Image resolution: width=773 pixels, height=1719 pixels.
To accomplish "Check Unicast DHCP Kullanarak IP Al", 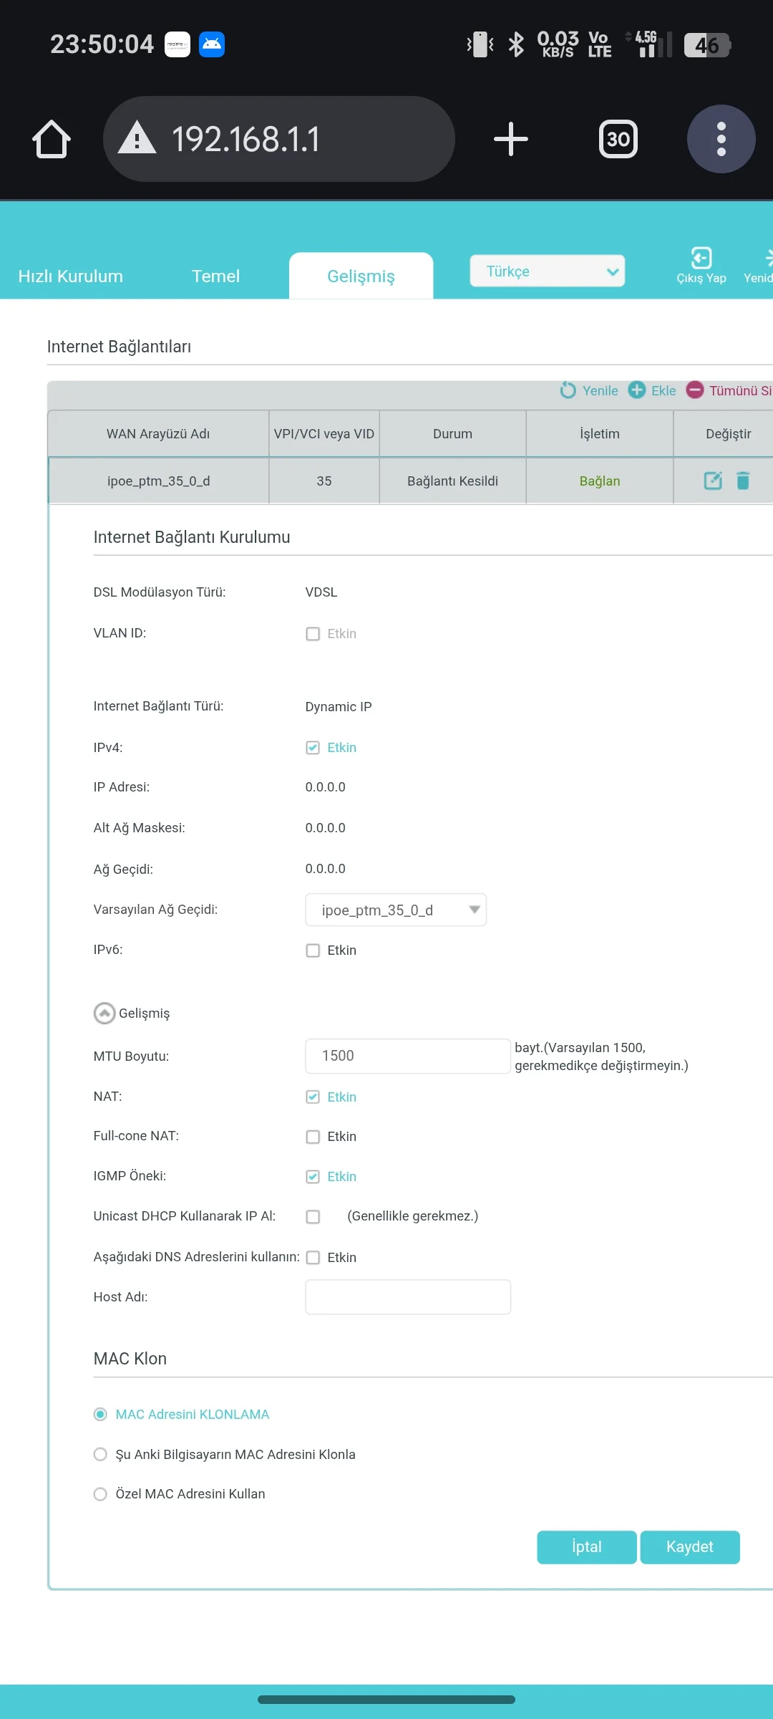I will pos(313,1217).
